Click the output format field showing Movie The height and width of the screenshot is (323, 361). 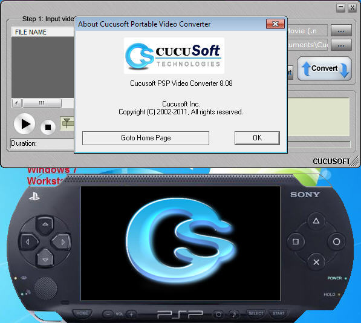(x=307, y=30)
